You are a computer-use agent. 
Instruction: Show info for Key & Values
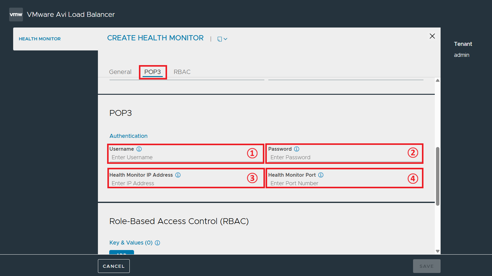[157, 243]
